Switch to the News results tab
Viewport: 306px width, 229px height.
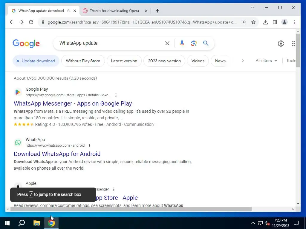pos(220,61)
